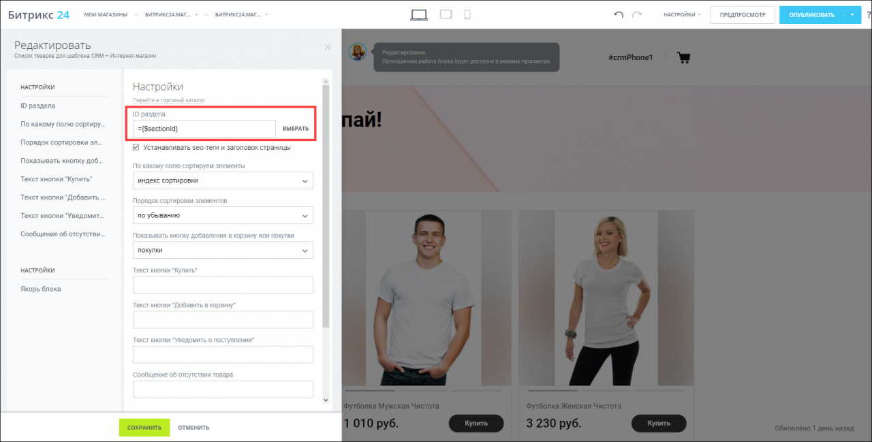Click Текст кнопки "Купить" input field
Viewport: 872px width, 442px height.
[x=223, y=285]
